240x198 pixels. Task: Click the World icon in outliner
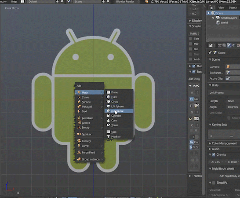click(218, 22)
